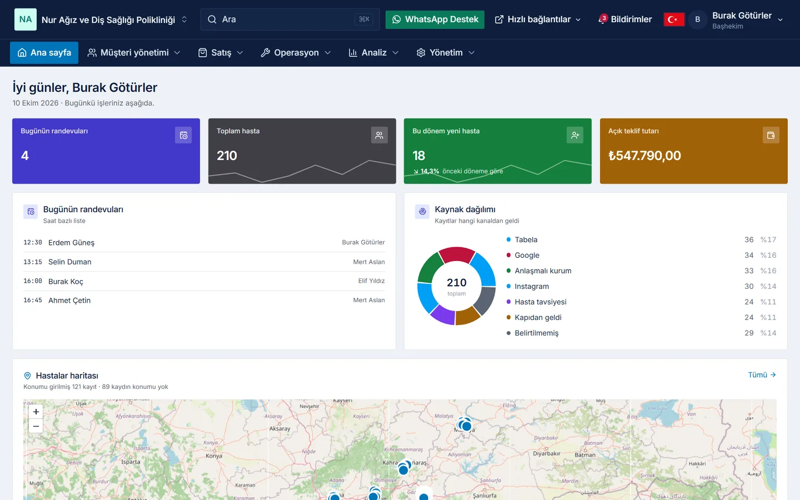
Task: Expand the clinic switcher dropdown
Action: 184,19
